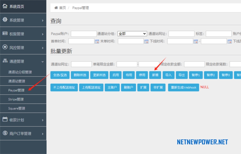Click the 导出 button
The image size is (241, 154).
coord(182,75)
